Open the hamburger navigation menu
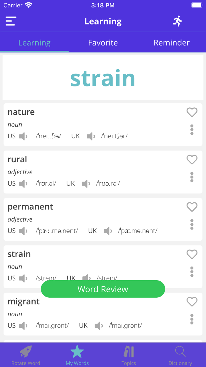Image resolution: width=206 pixels, height=367 pixels. click(x=10, y=21)
